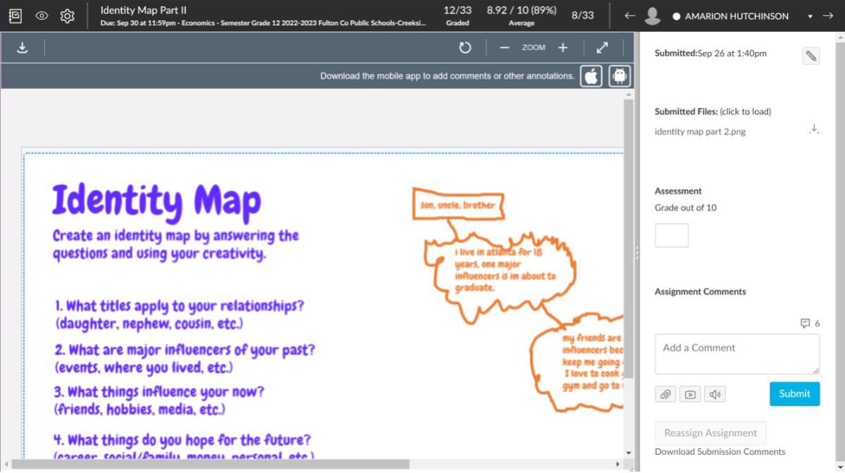Attach a file to the comment

[665, 395]
